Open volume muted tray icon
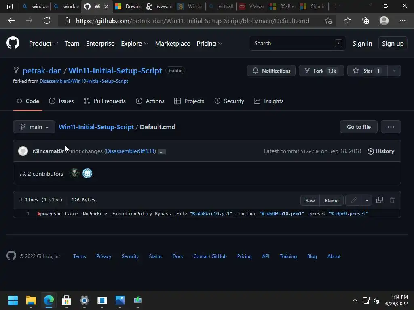This screenshot has height=310, width=414. pos(376,300)
